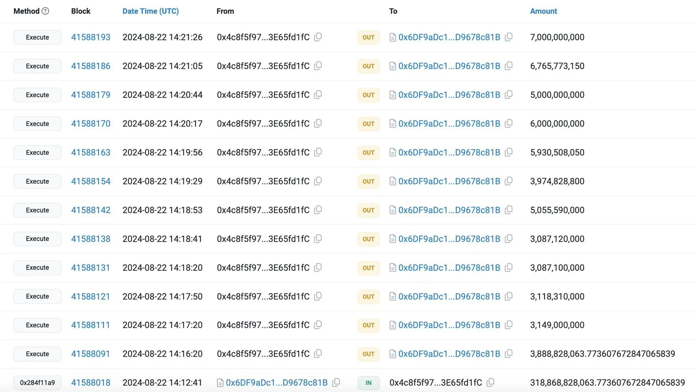Copy To address in block 41588154 row
Screen dimensions: 696x392
coord(509,181)
